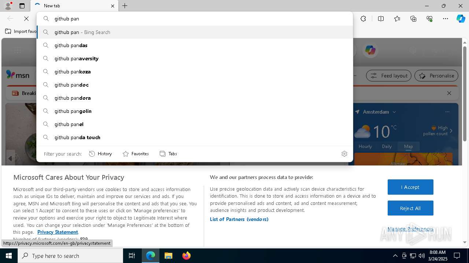Choose the 'github panda touch' suggestion
This screenshot has height=263, width=469.
click(x=195, y=137)
